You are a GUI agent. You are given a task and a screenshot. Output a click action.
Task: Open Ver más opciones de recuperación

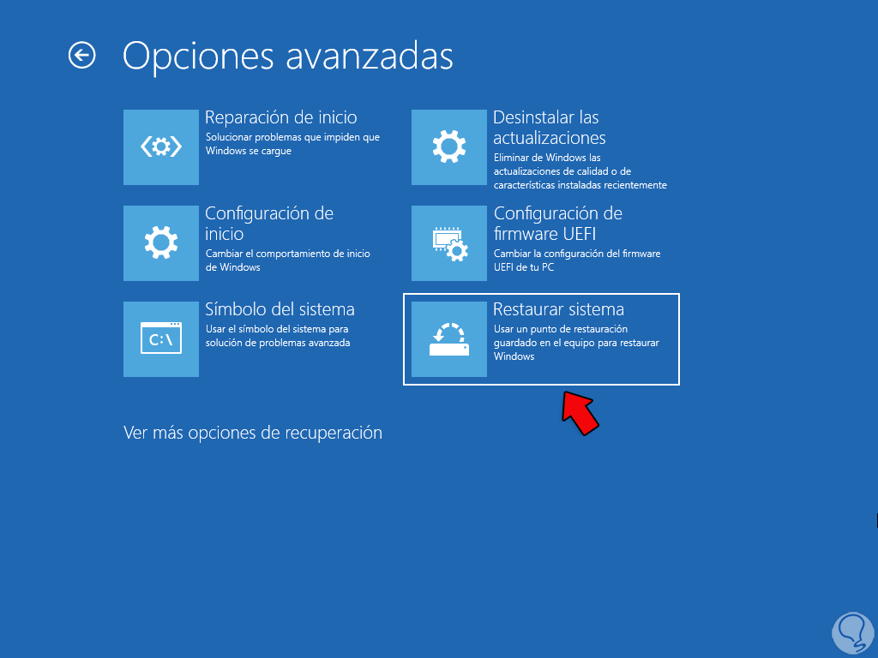coord(253,433)
